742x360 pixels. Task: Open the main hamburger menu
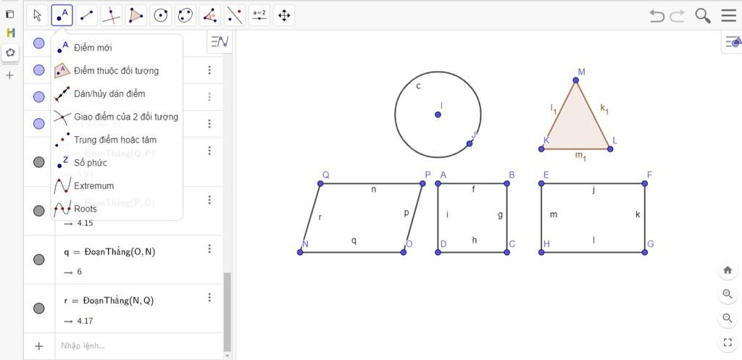click(729, 16)
